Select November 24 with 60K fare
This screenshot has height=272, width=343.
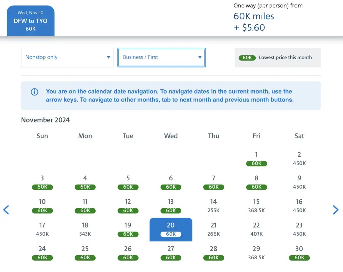tap(42, 253)
